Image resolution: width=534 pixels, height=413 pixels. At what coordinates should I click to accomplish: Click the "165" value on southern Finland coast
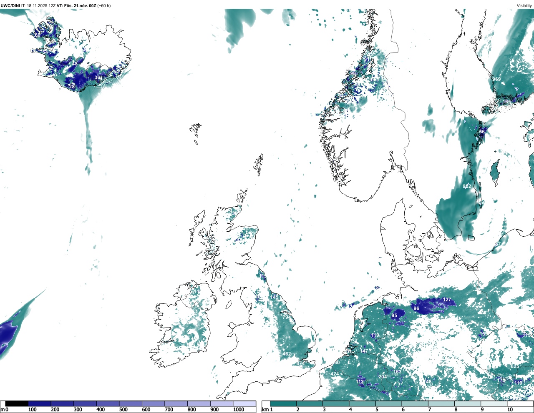[x=506, y=102]
